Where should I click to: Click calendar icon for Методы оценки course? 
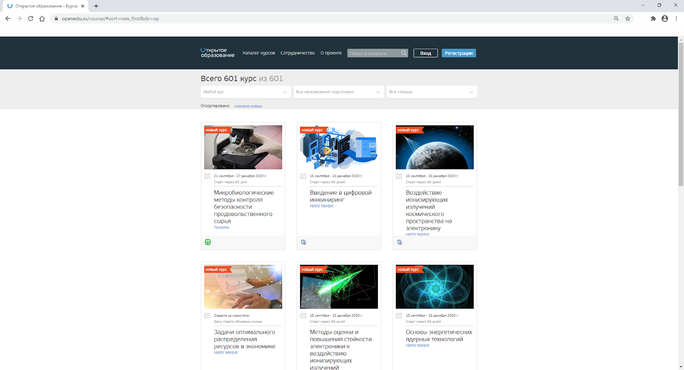tap(303, 316)
